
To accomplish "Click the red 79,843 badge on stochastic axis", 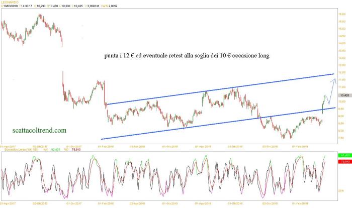I will (345, 162).
